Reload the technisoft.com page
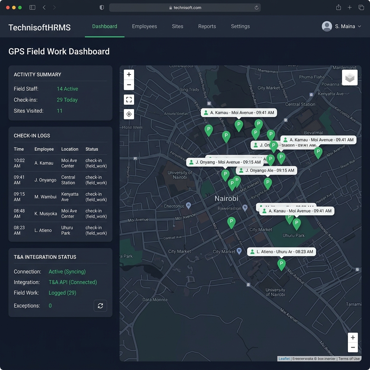The height and width of the screenshot is (370, 370). (257, 8)
